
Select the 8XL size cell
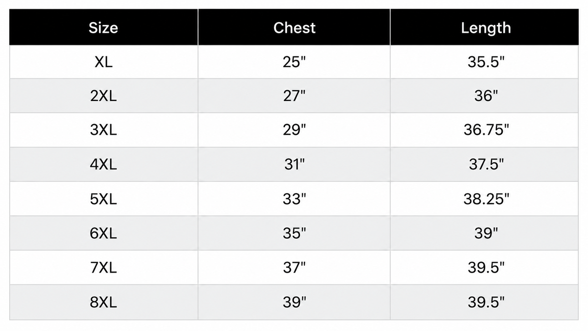pyautogui.click(x=103, y=302)
